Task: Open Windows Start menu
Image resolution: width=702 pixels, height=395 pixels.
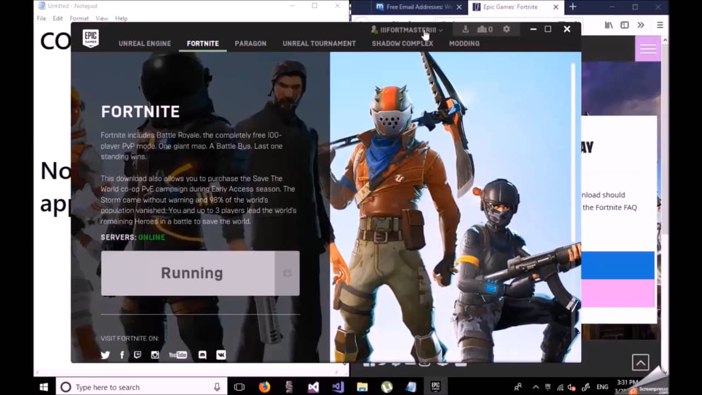Action: 44,387
